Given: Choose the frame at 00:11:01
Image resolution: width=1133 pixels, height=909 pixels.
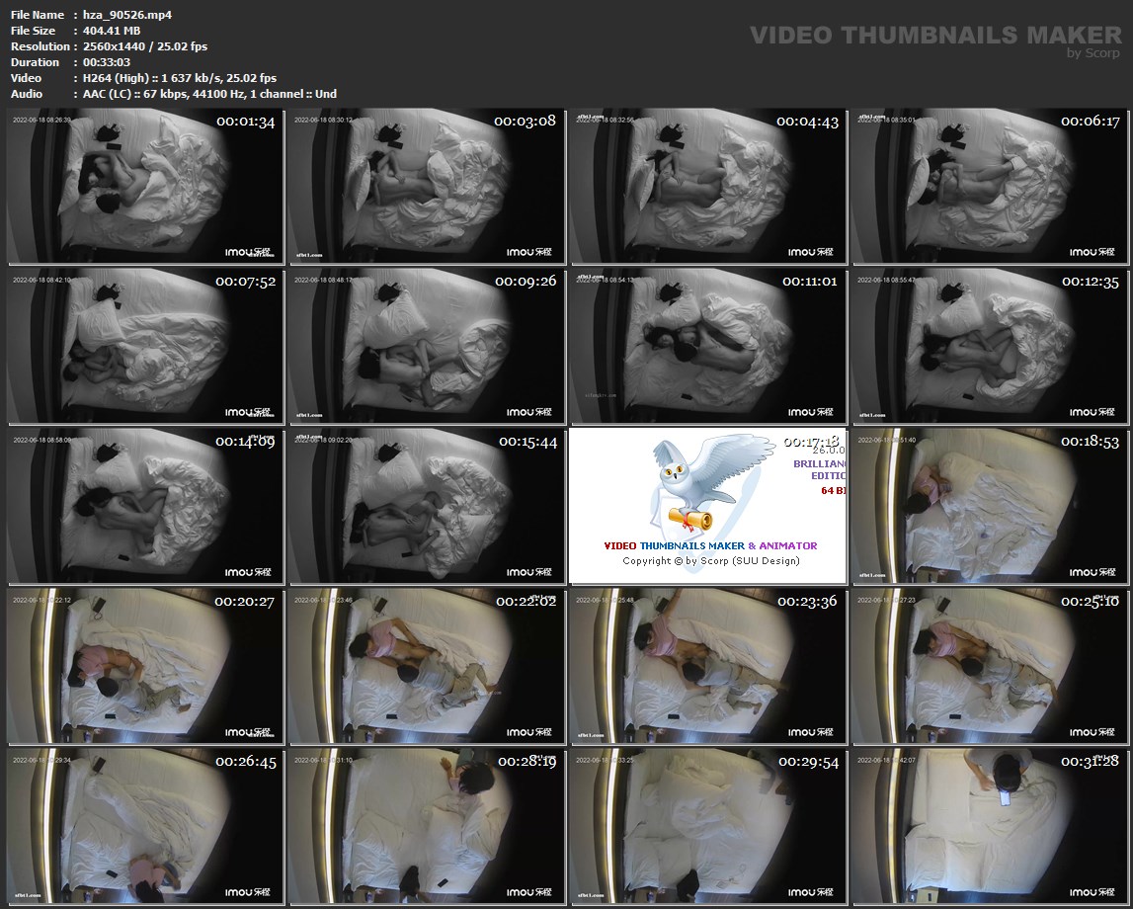Looking at the screenshot, I should pyautogui.click(x=708, y=346).
